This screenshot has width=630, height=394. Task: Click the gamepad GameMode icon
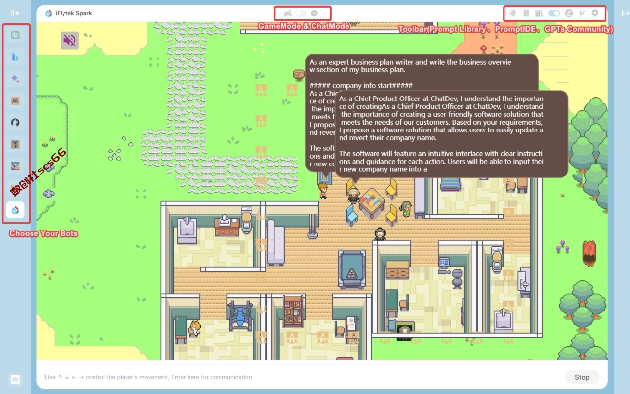[x=288, y=13]
